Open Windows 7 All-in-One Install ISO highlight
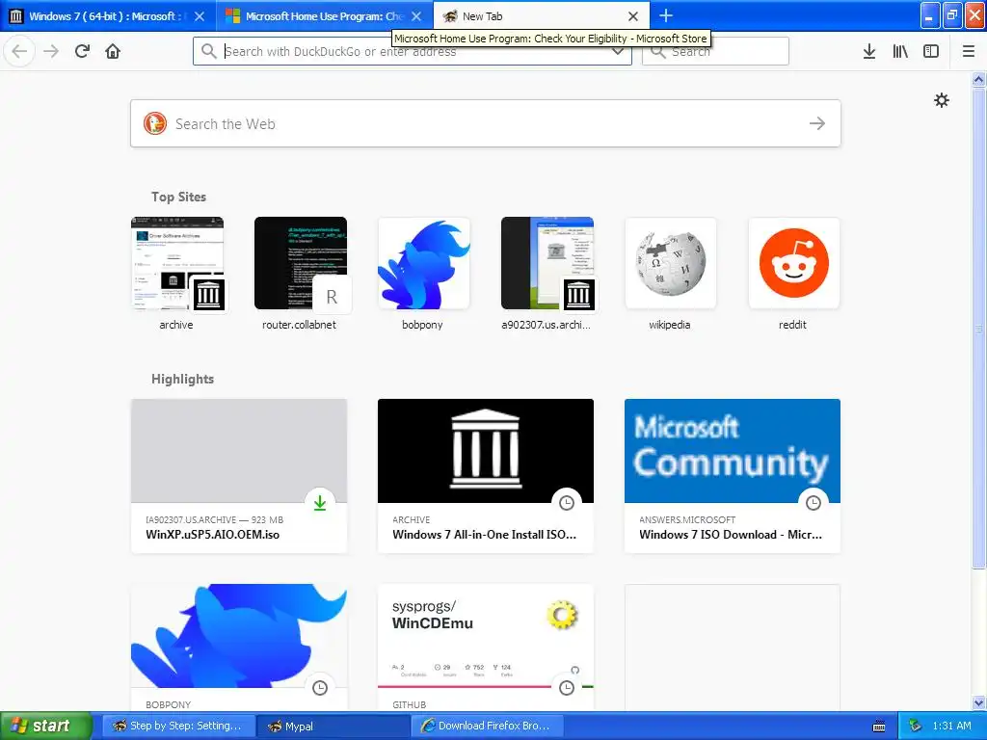The height and width of the screenshot is (740, 987). [x=486, y=476]
